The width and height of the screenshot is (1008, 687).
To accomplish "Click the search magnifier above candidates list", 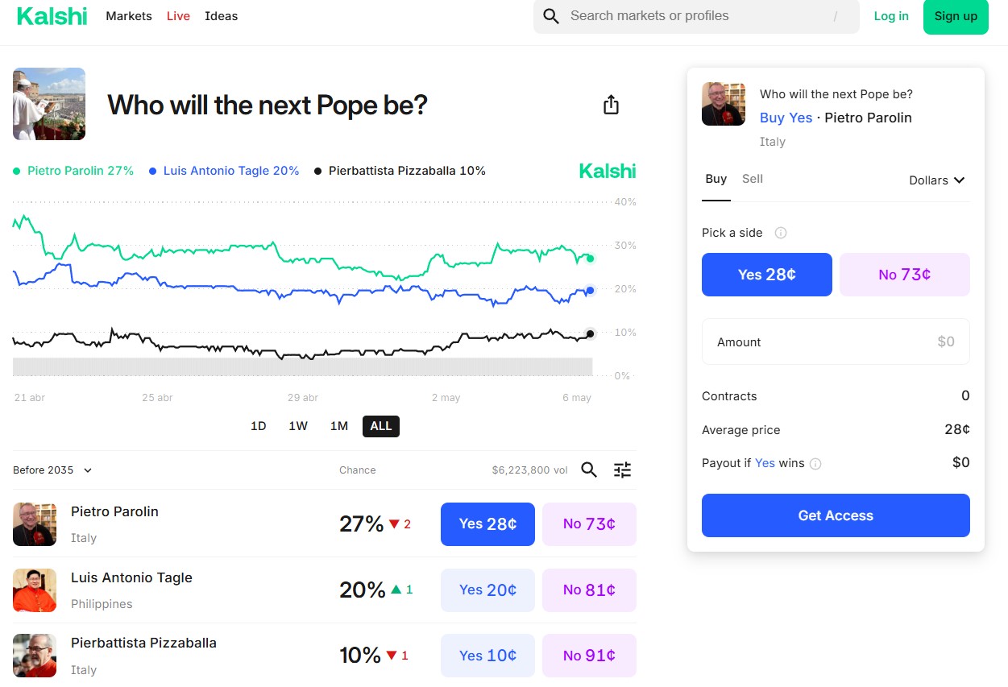I will pyautogui.click(x=589, y=470).
